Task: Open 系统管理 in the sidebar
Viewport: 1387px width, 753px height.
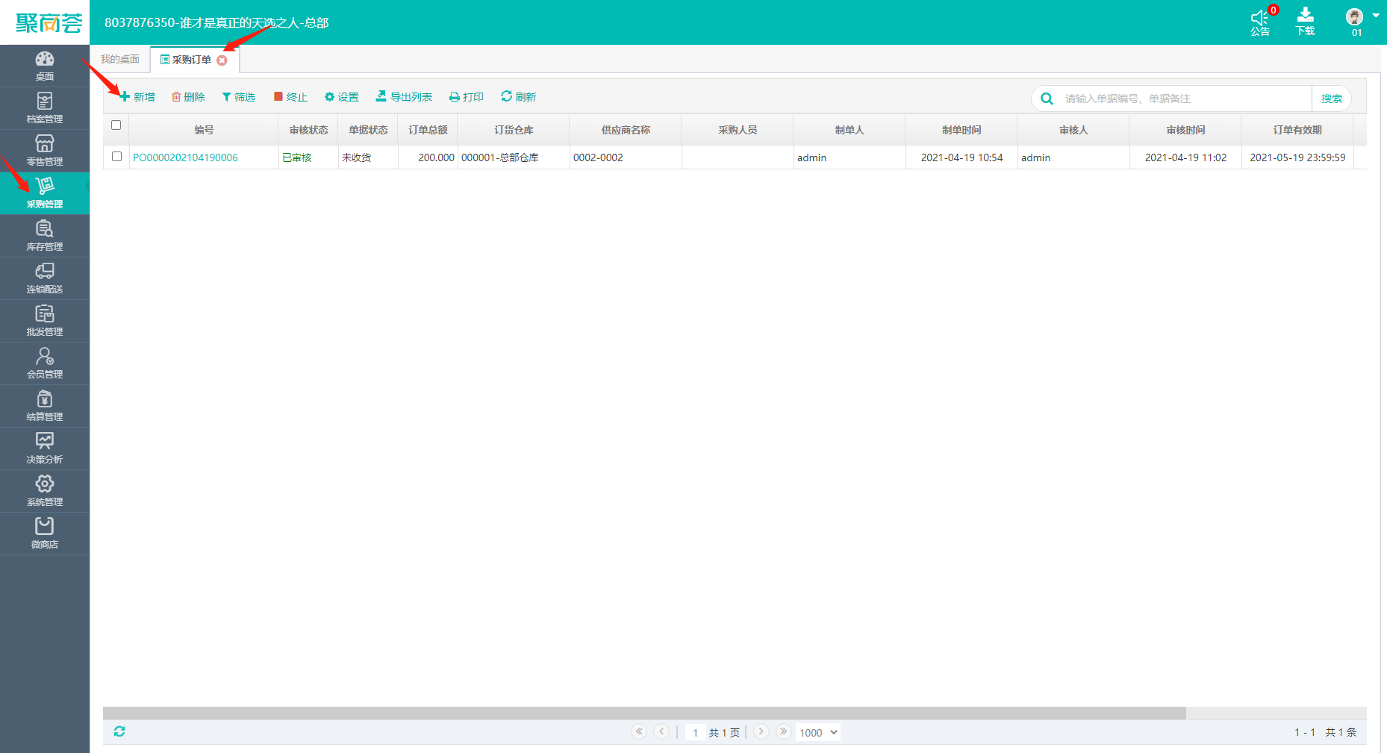Action: point(45,491)
